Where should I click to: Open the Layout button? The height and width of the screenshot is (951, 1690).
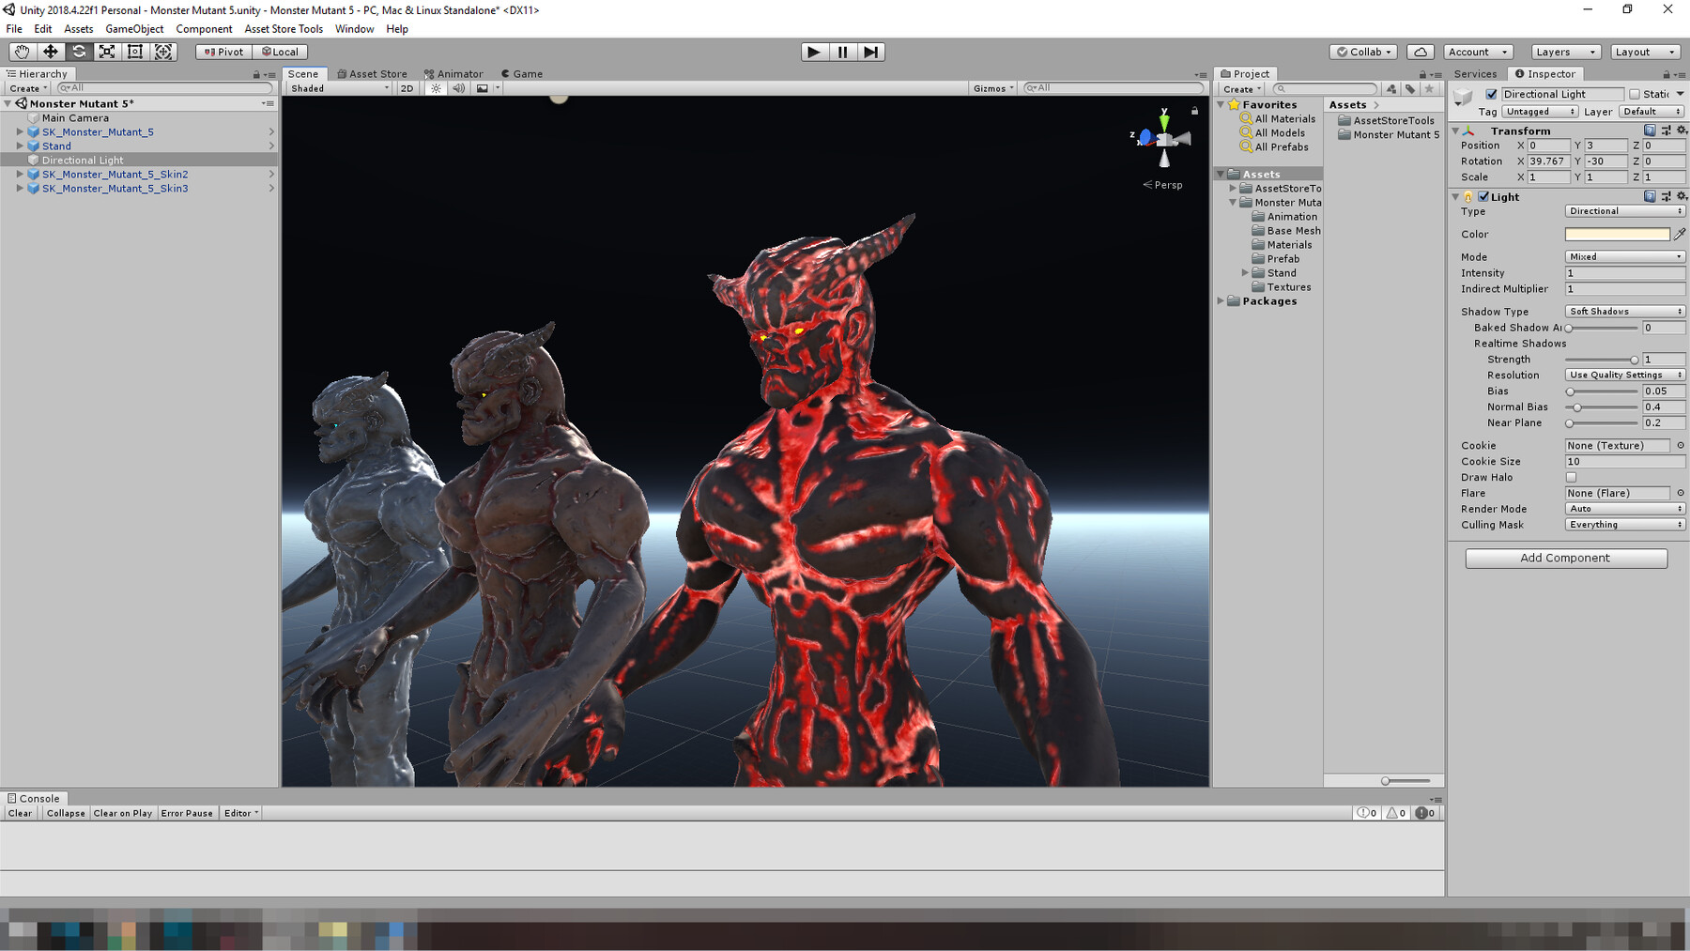pyautogui.click(x=1645, y=52)
